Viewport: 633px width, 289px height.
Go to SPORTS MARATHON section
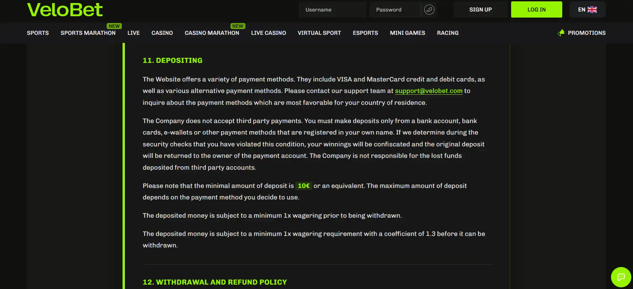point(88,33)
